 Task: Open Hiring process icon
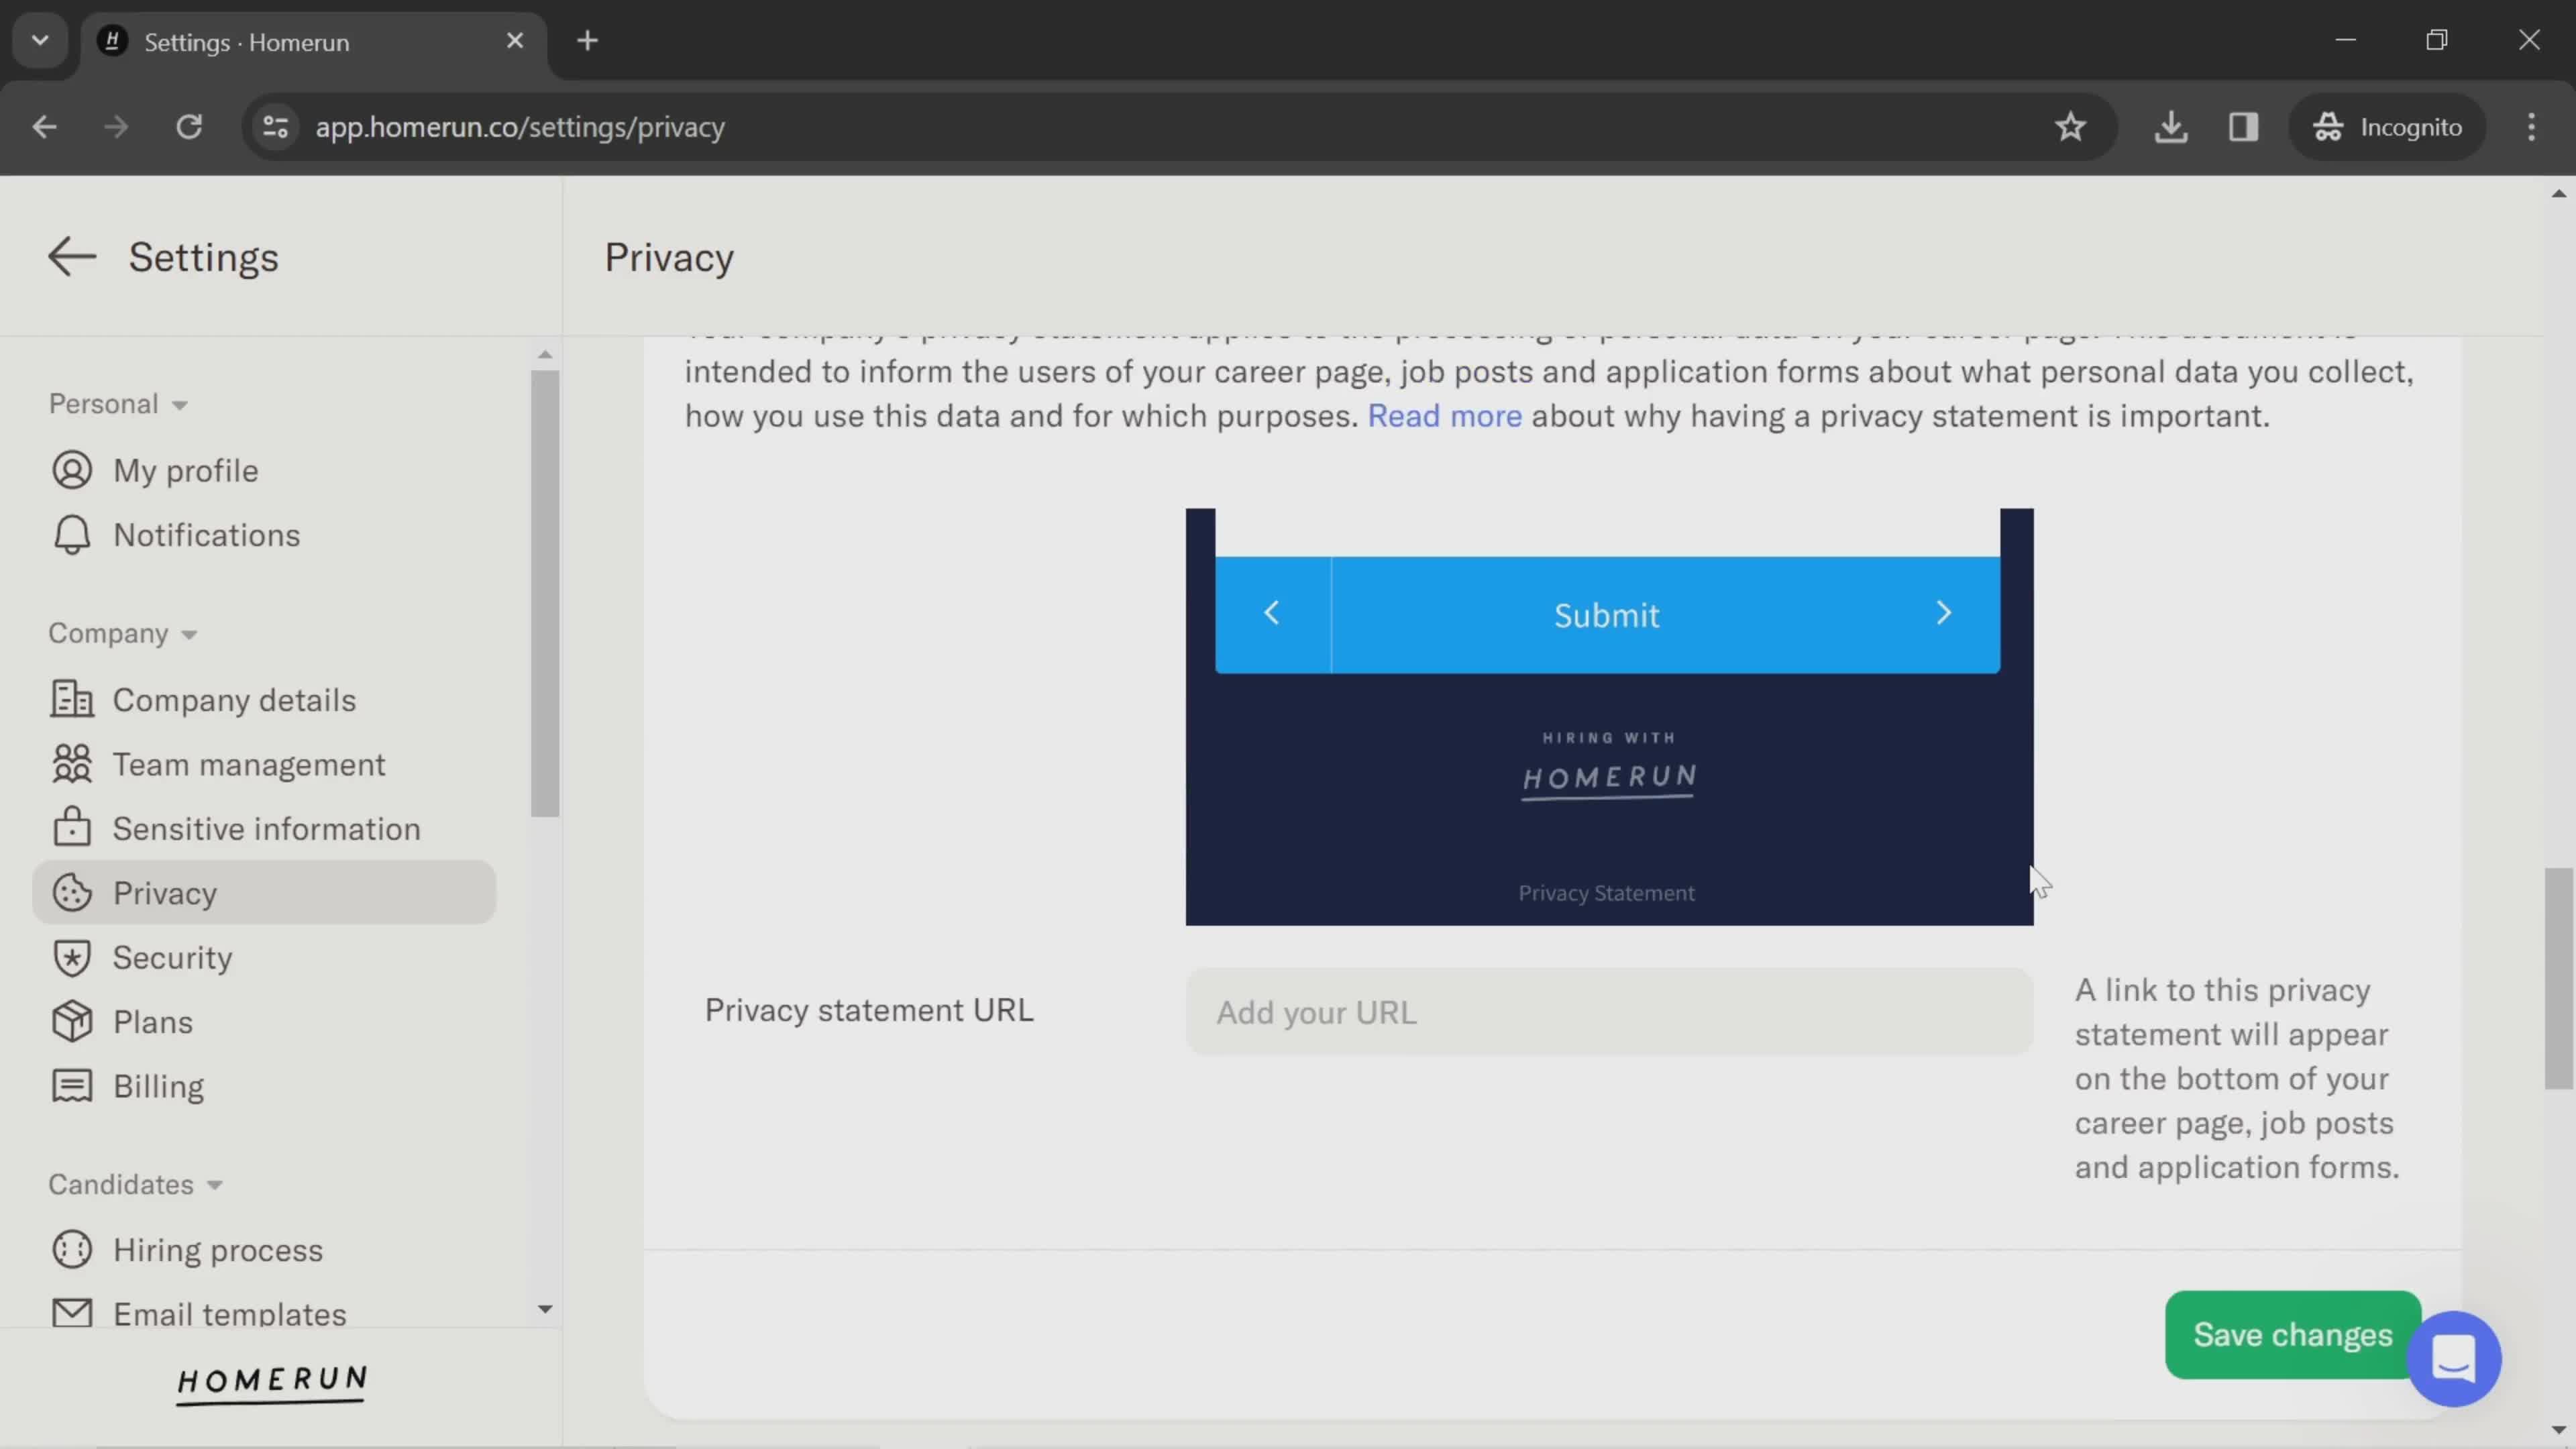[72, 1250]
